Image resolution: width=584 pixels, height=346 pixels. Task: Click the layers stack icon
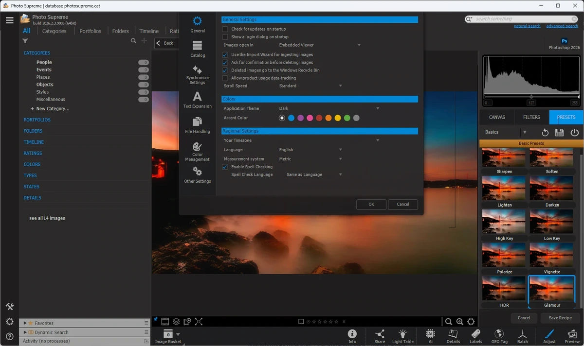tap(176, 322)
